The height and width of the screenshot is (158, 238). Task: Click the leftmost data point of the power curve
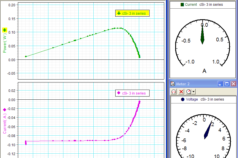(26, 57)
